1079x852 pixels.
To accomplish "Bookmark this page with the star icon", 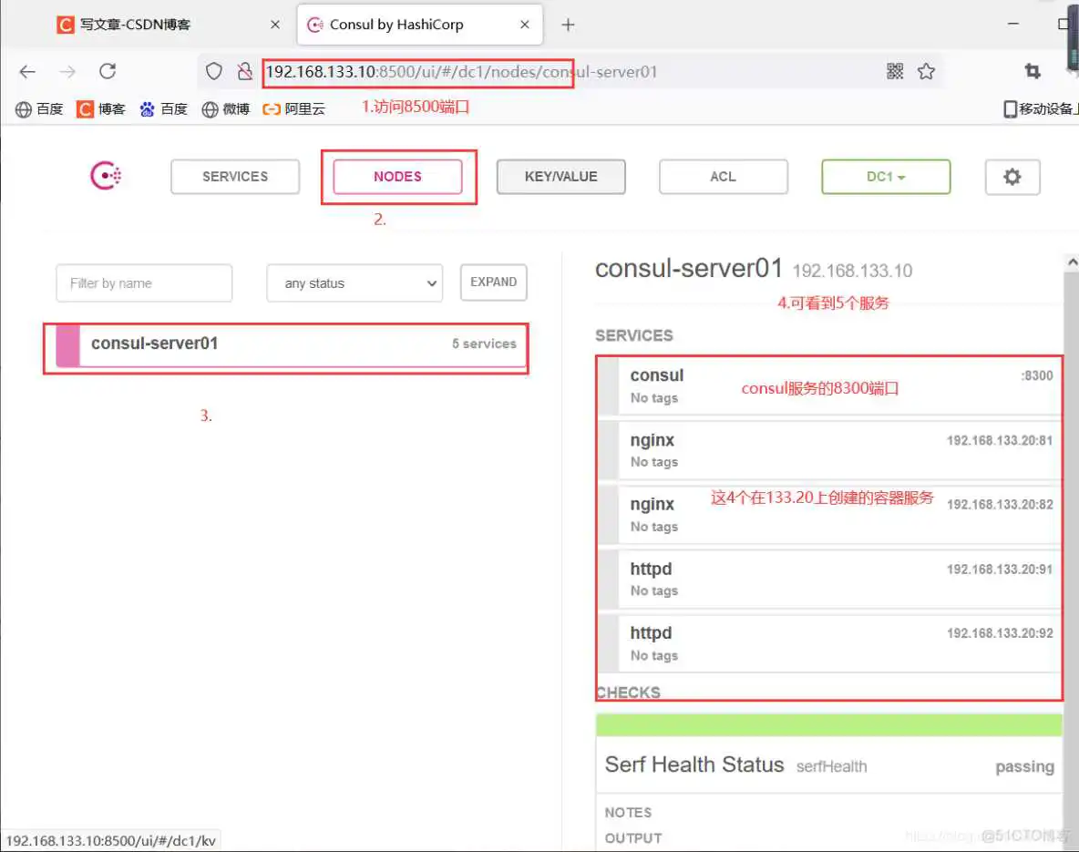I will coord(926,71).
